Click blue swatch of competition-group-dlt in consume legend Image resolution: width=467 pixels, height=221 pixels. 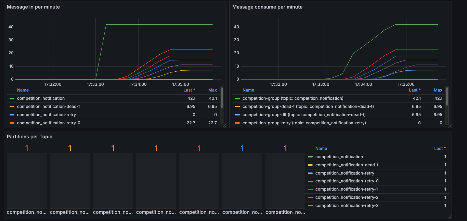[237, 115]
